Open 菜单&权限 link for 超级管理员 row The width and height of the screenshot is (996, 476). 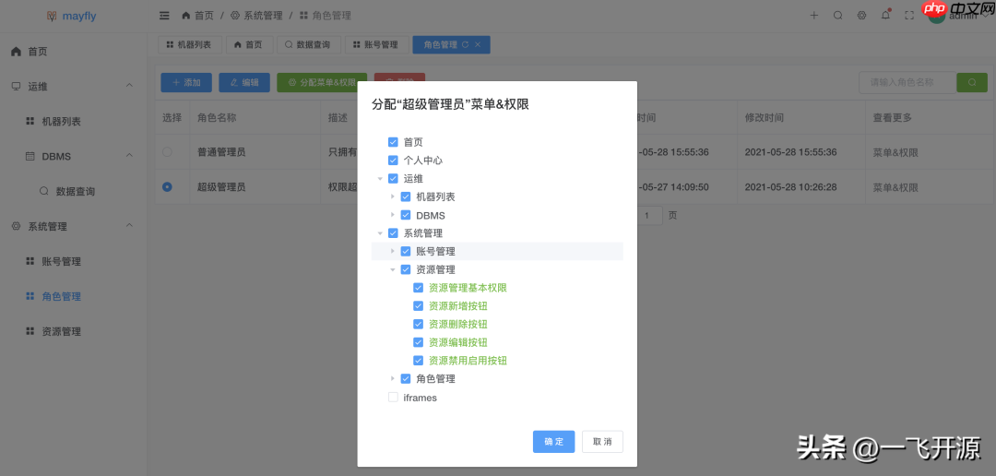[895, 187]
